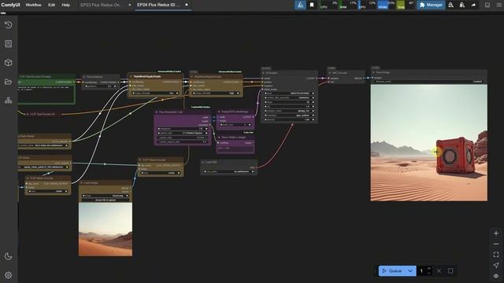Expand the collapsed CLIP Text Encode node

click(28, 114)
